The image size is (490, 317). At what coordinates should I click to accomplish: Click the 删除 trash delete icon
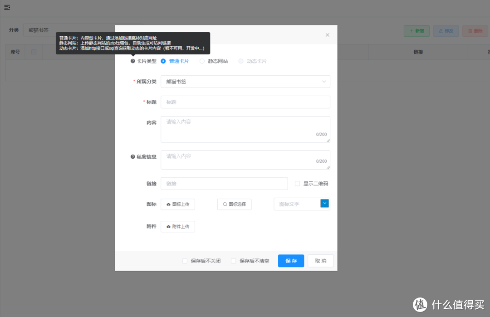471,31
